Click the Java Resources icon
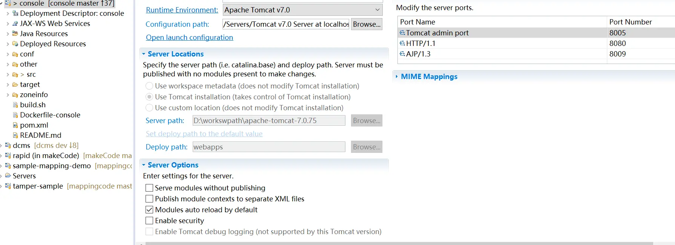The image size is (675, 245). click(x=15, y=33)
